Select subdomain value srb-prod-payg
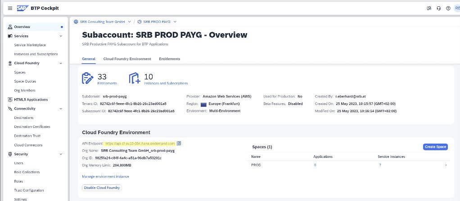The image size is (460, 201). [x=115, y=96]
